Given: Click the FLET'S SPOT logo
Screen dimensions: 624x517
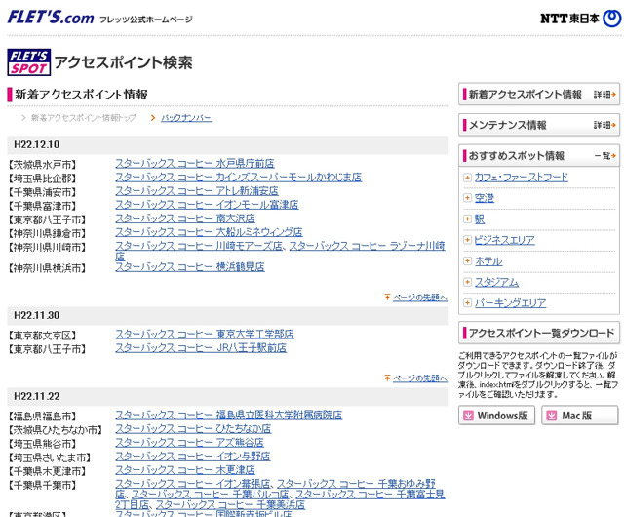Looking at the screenshot, I should pos(28,62).
